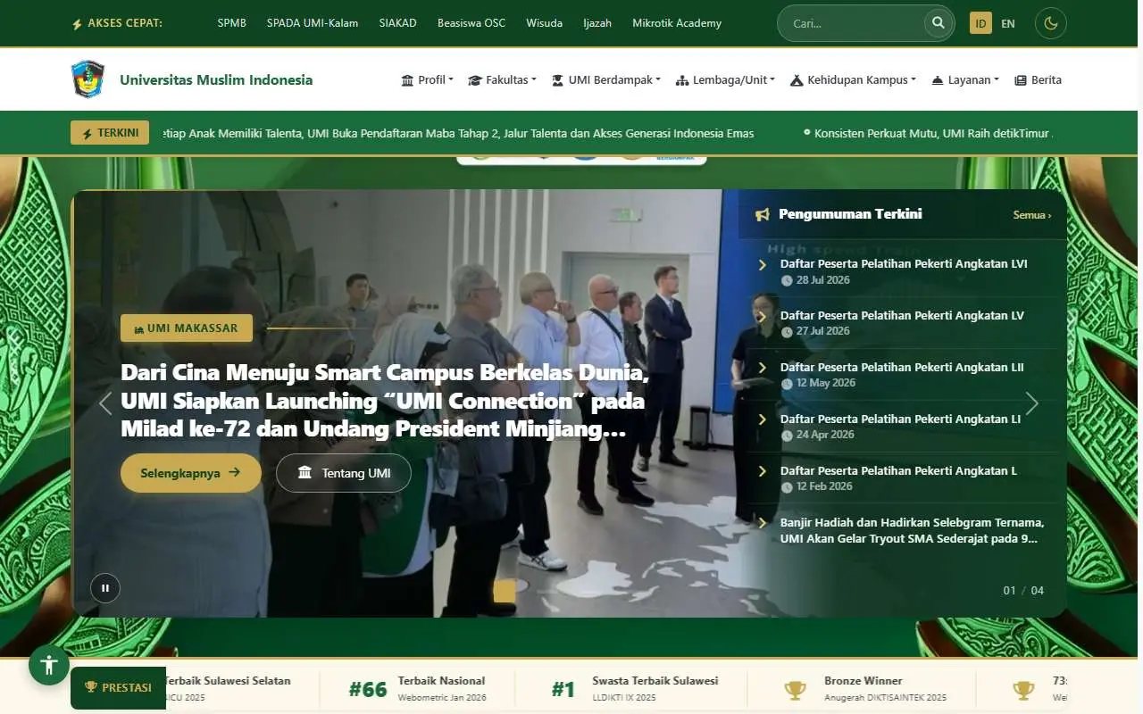Go to the SIAKAD quick link
Viewport: 1143px width, 714px height.
tap(397, 23)
